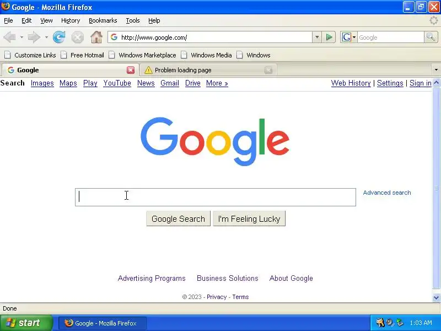Close the Problem loading page tab
Viewport: 441px width, 331px height.
(x=268, y=70)
